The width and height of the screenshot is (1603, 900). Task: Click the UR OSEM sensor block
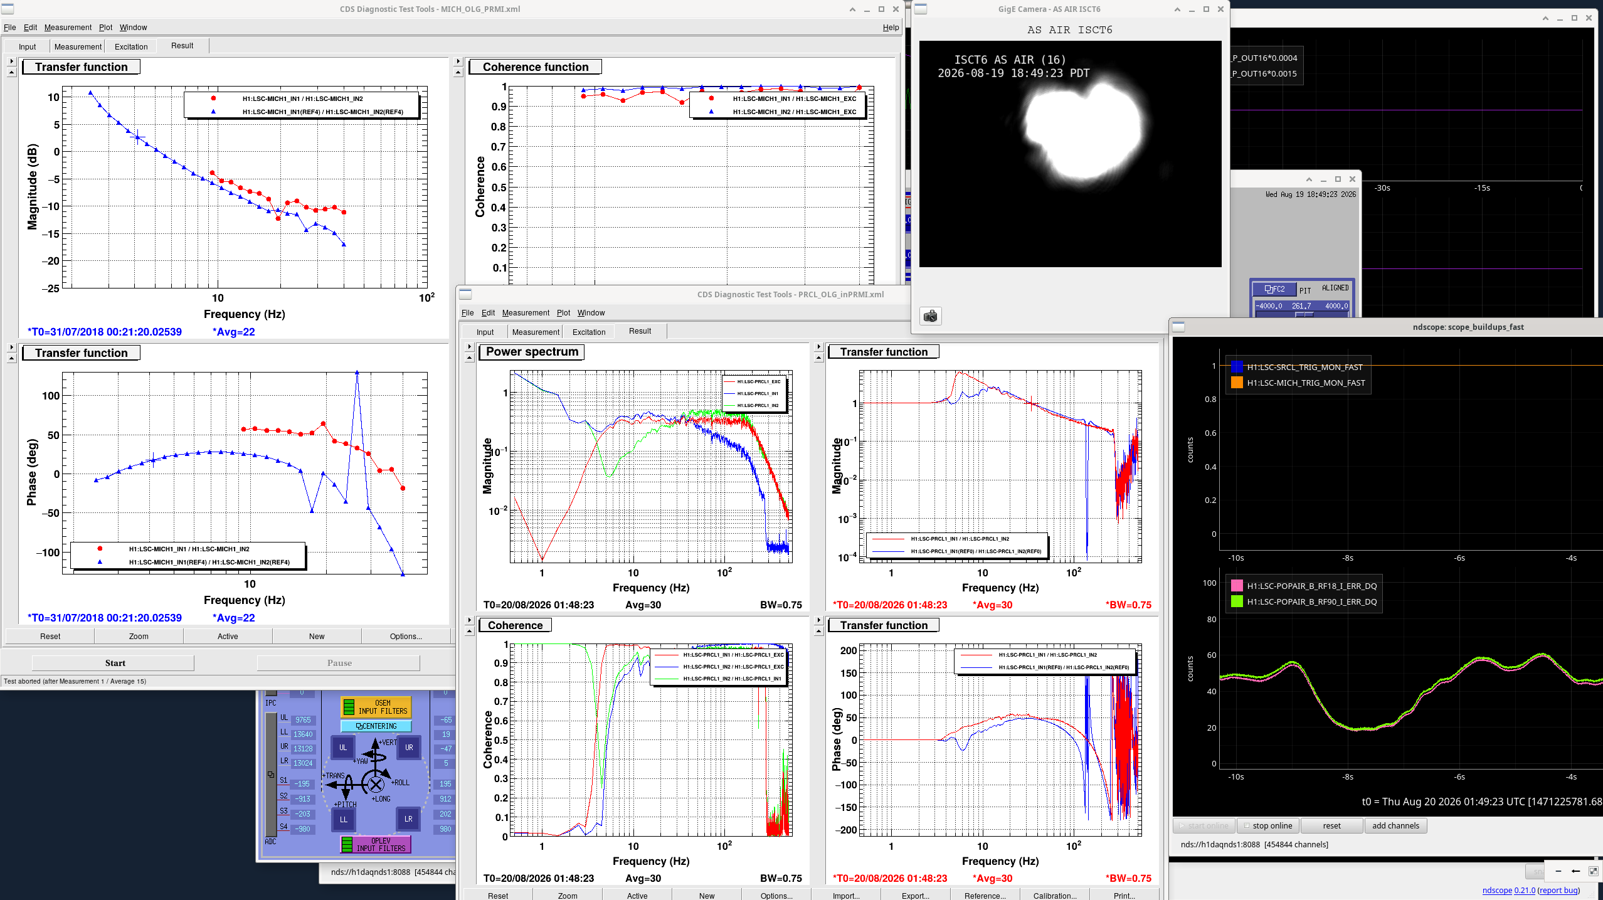coord(409,747)
